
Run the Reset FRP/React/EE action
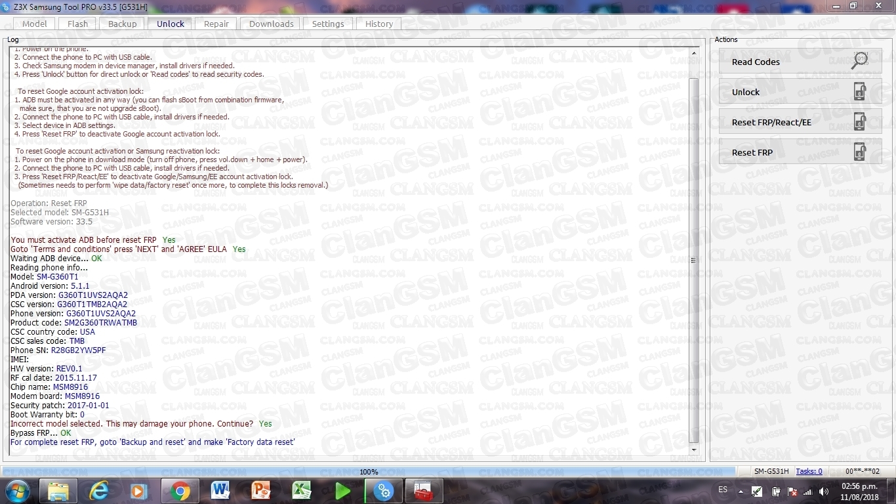[x=800, y=122]
